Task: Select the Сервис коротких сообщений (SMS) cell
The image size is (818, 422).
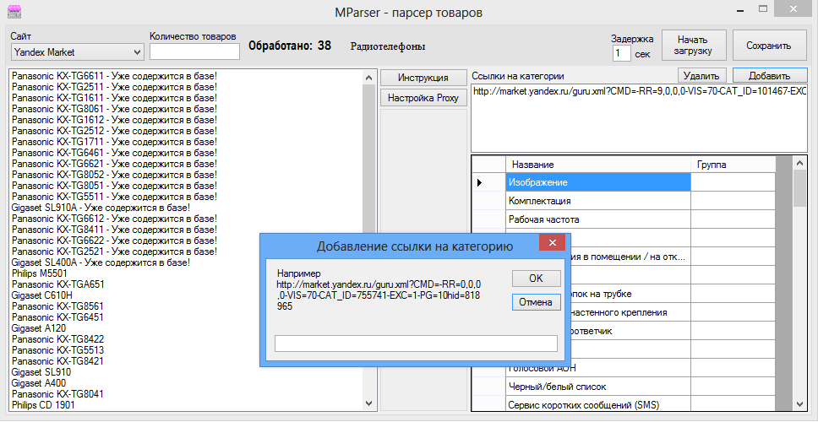Action: click(597, 404)
